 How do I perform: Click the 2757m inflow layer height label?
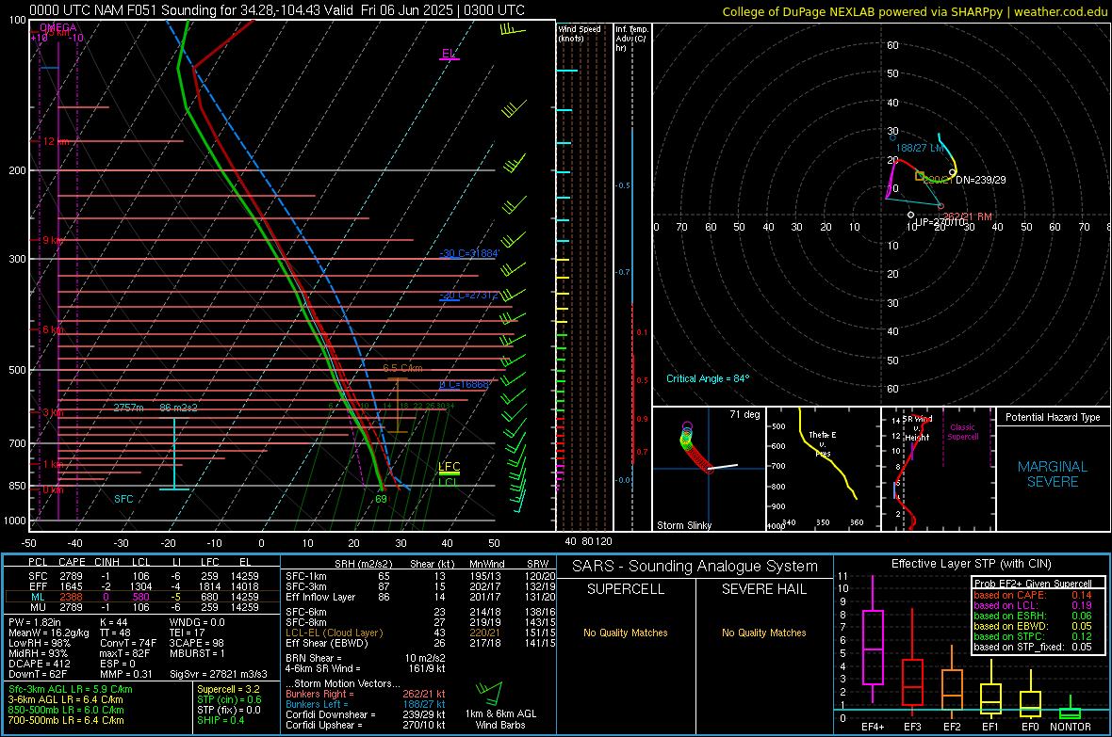128,408
